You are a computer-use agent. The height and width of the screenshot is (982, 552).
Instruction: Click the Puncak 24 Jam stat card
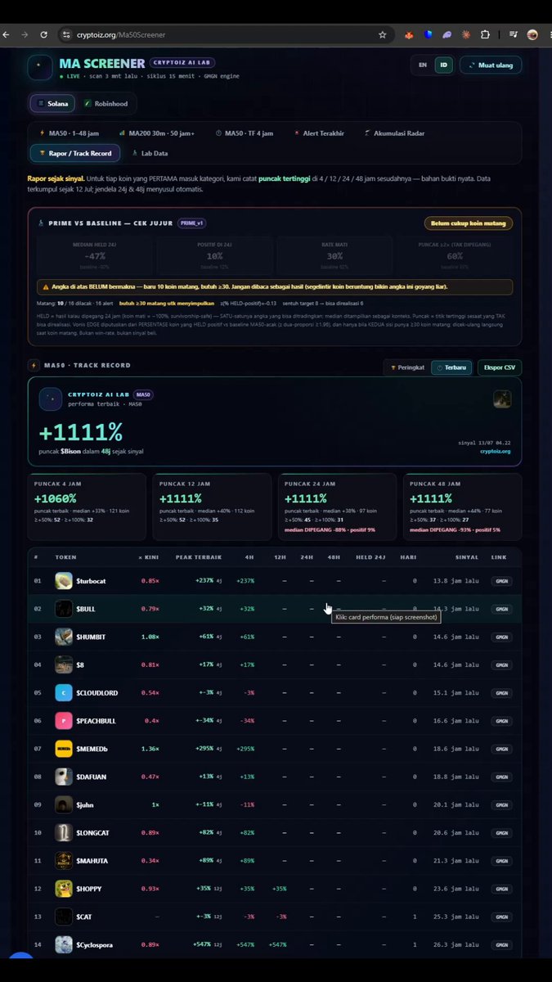click(337, 507)
